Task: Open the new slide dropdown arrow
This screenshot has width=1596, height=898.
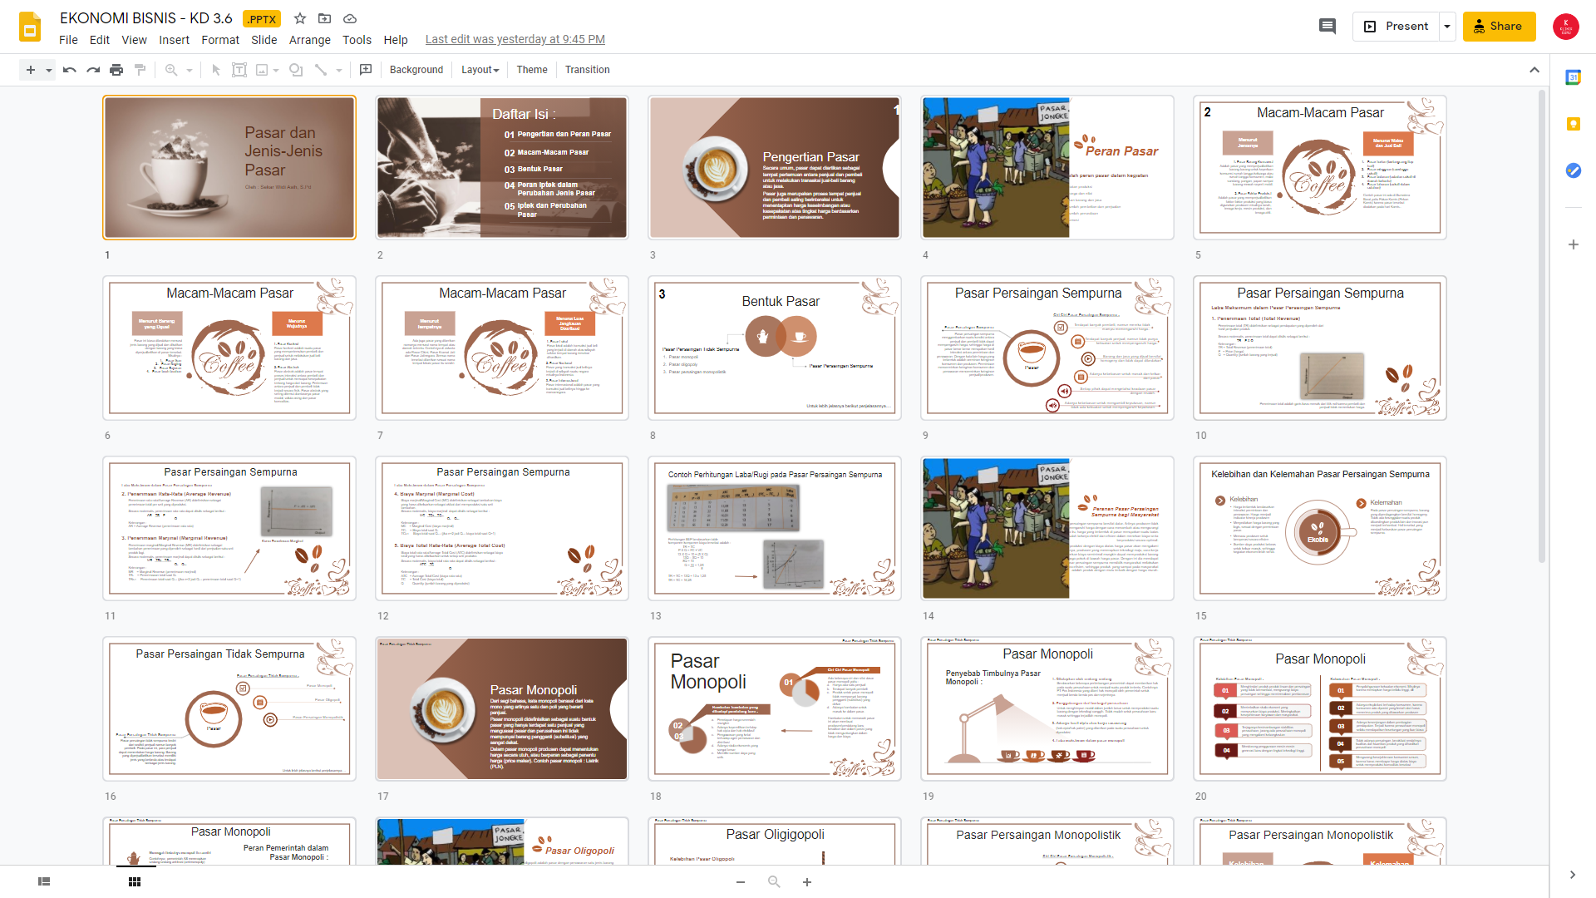Action: [47, 70]
